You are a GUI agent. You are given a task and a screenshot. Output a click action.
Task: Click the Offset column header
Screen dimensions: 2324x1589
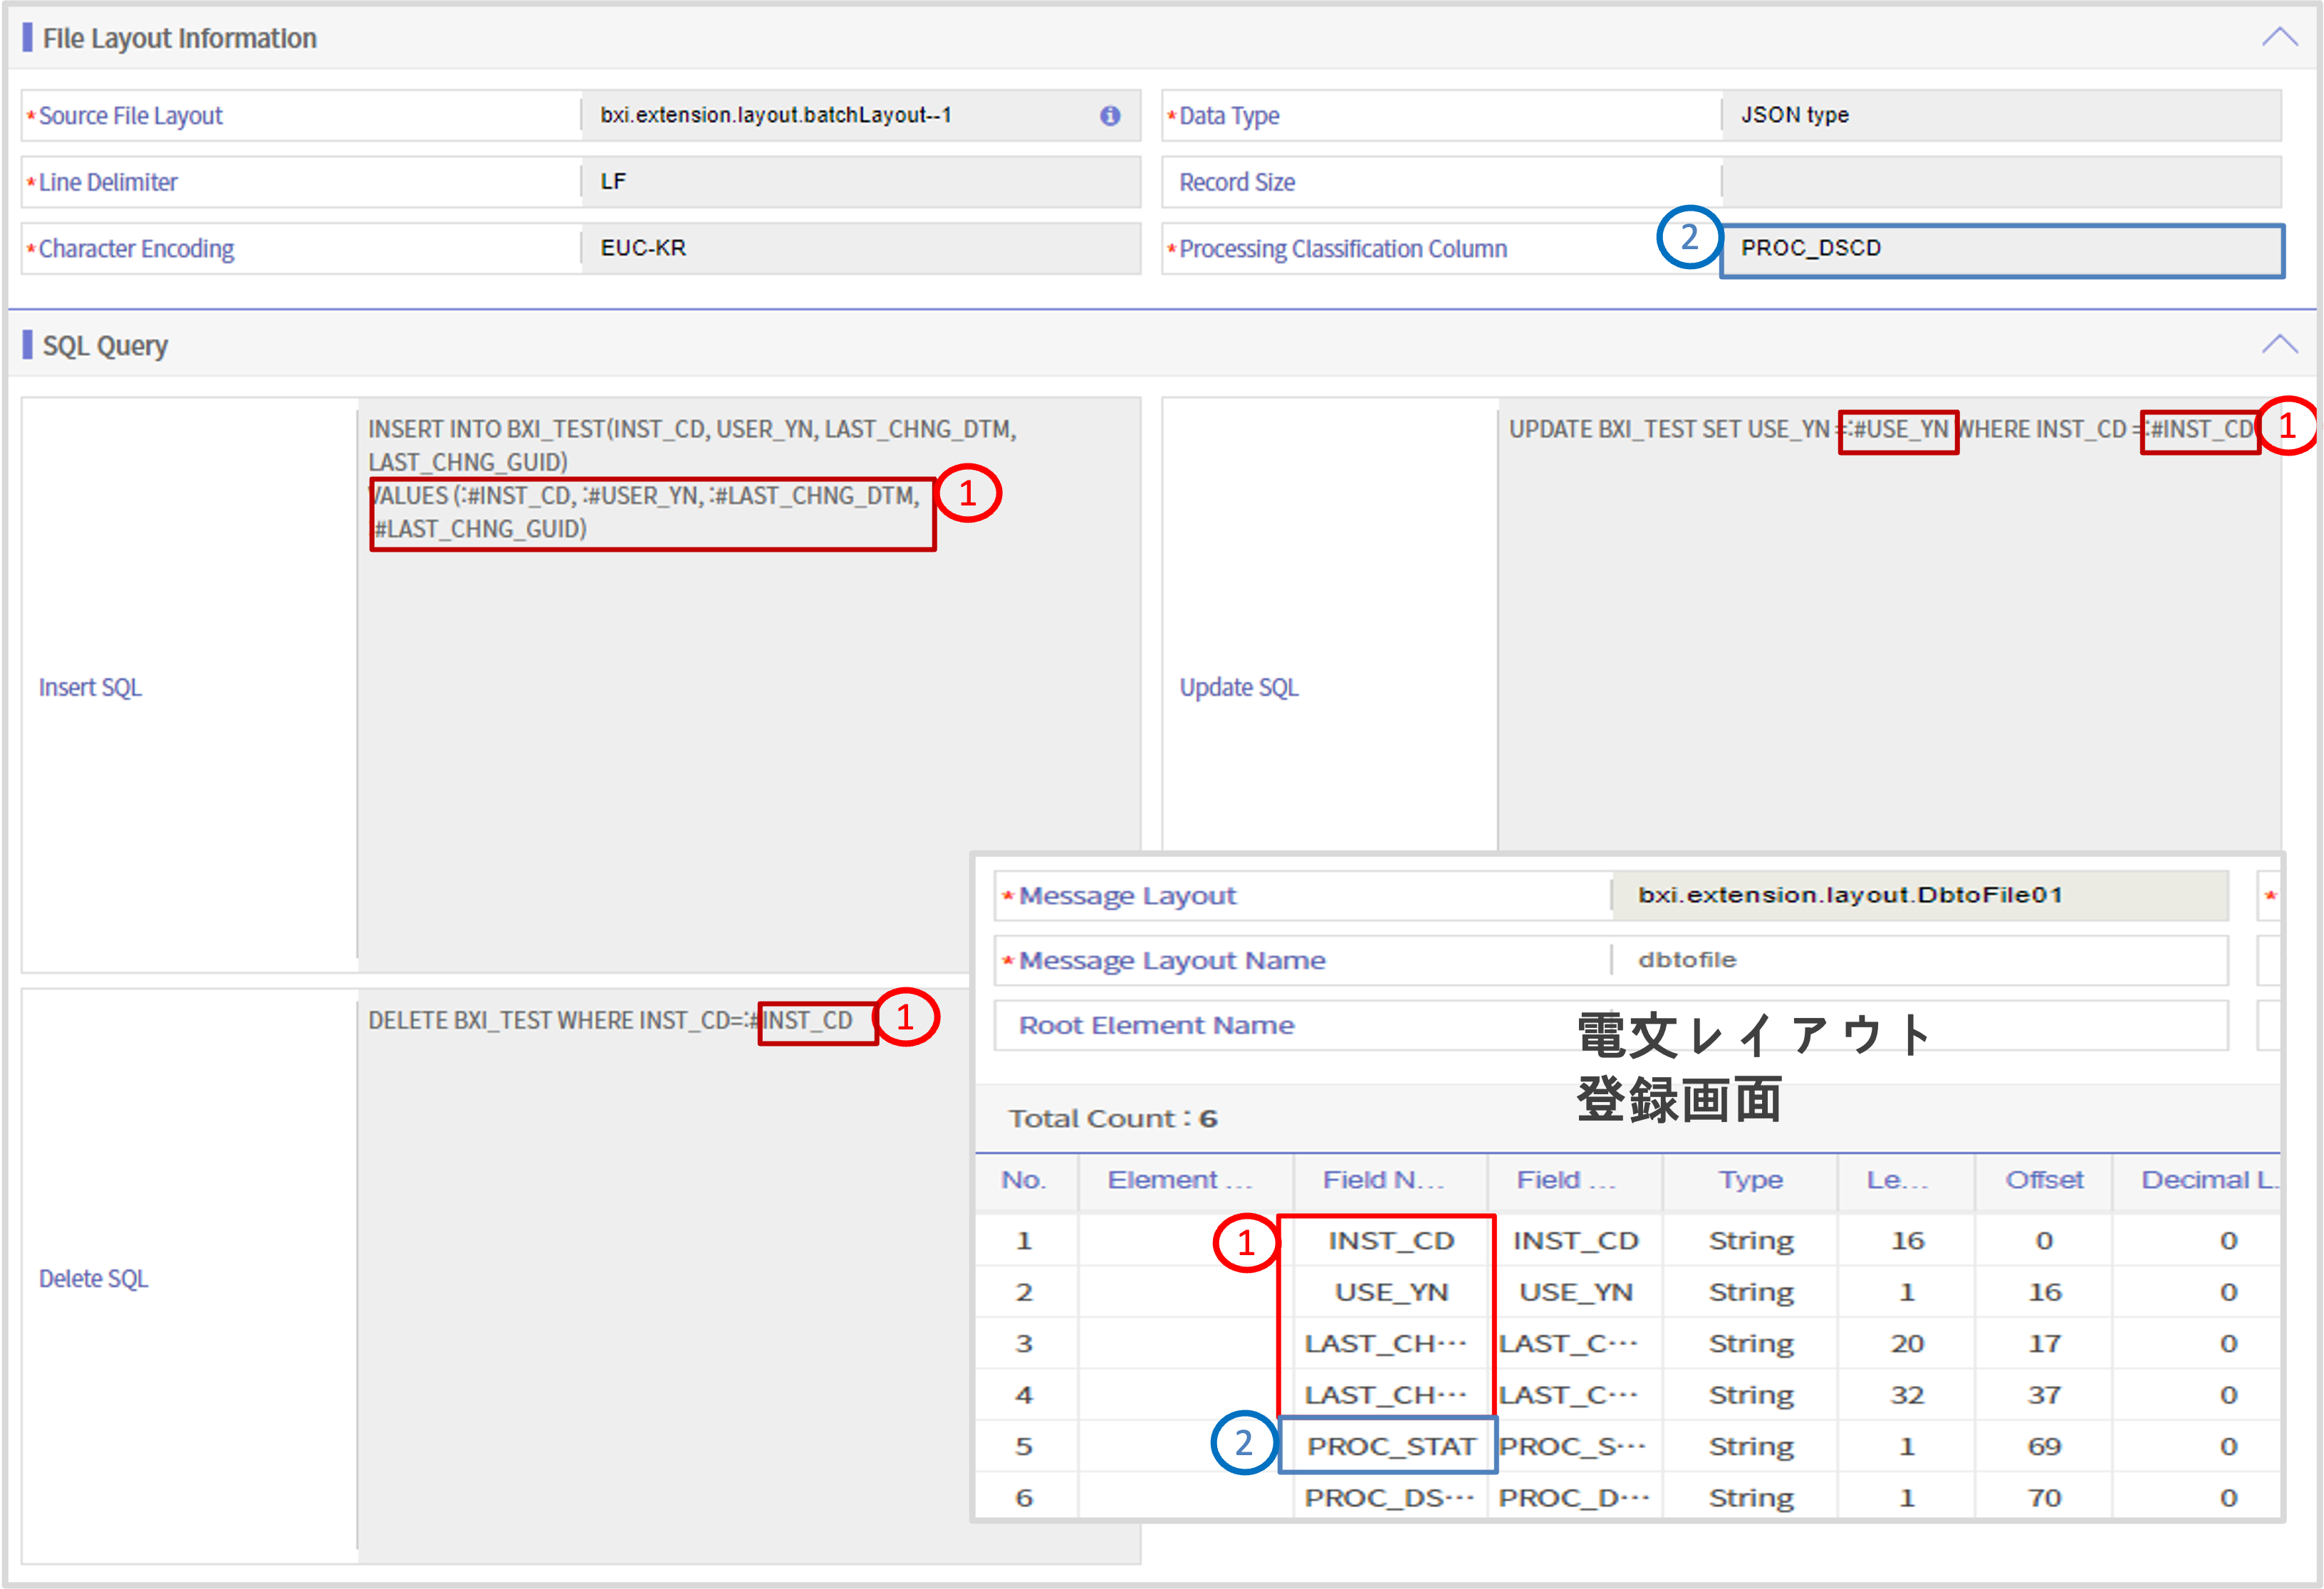tap(2044, 1180)
